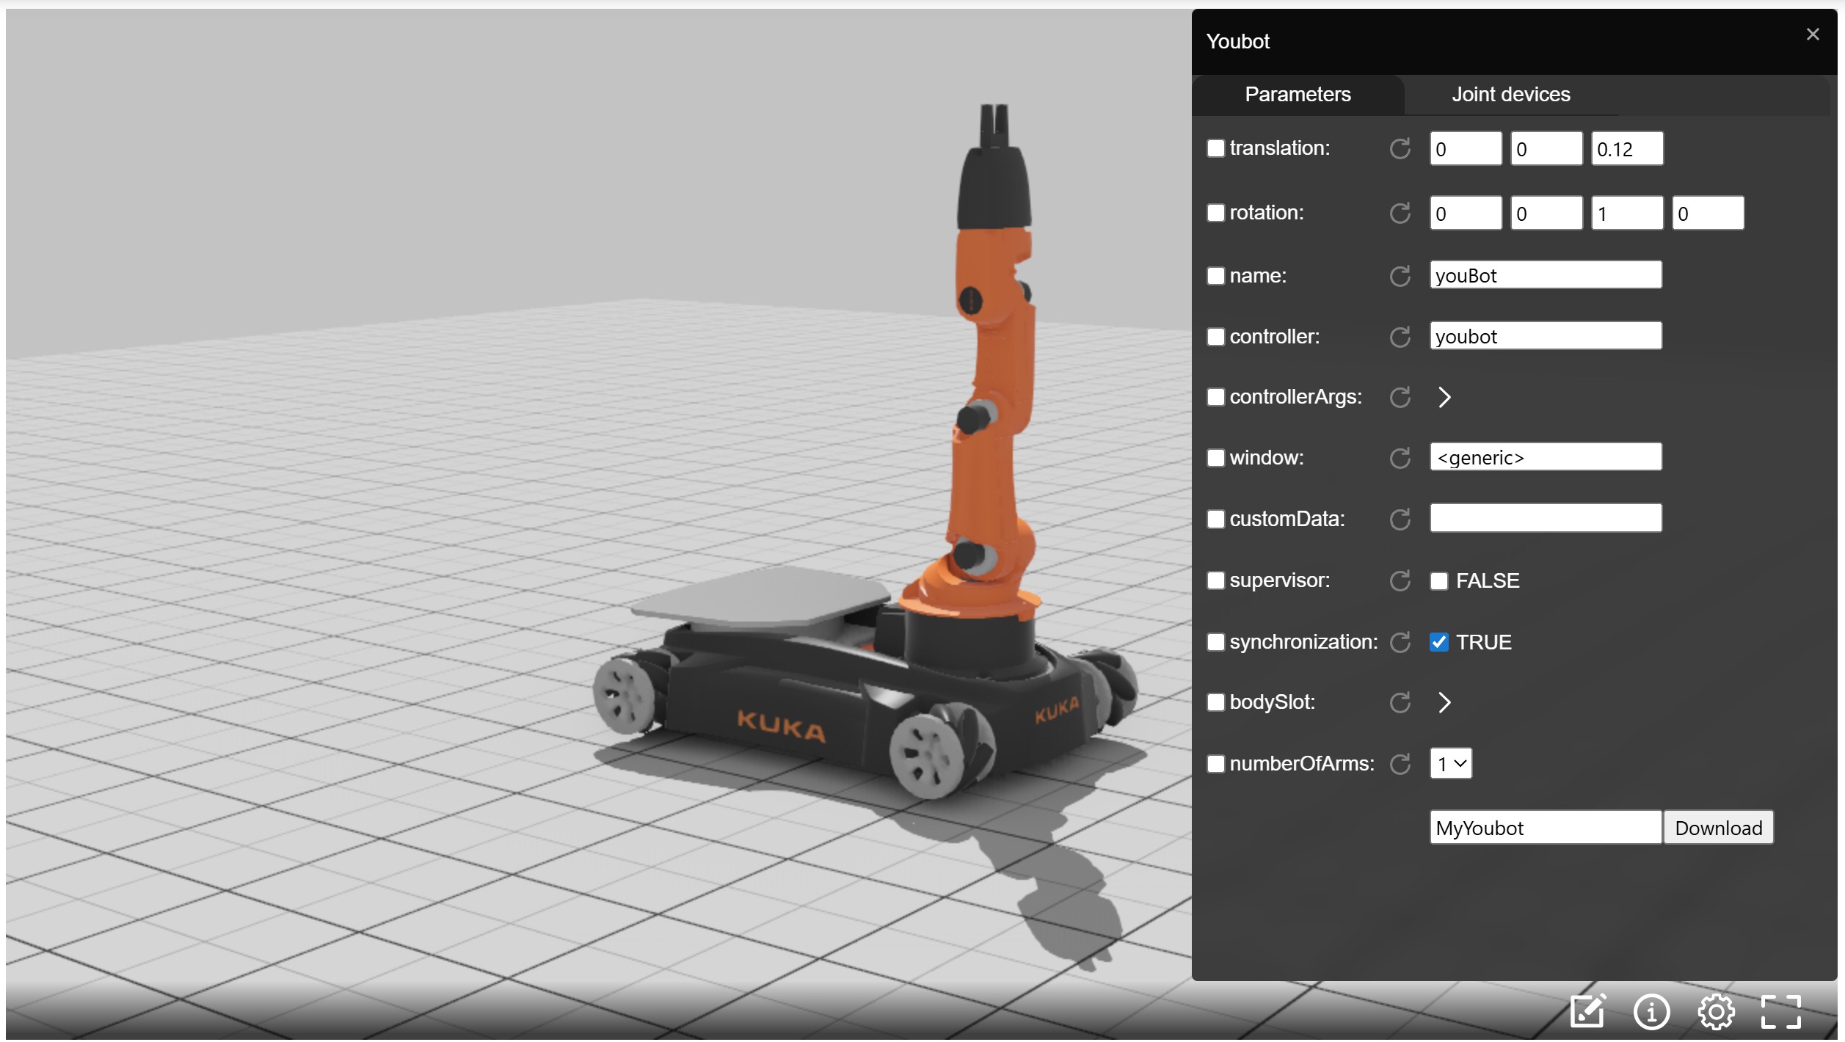
Task: Reset the bodySlot field to default
Action: 1400,703
